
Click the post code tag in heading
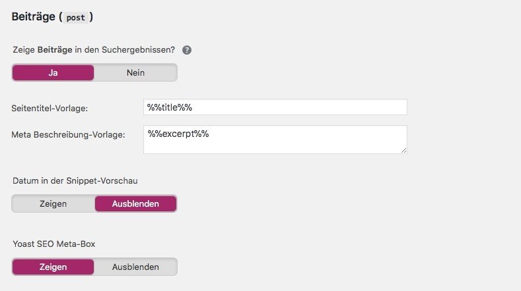pyautogui.click(x=75, y=18)
